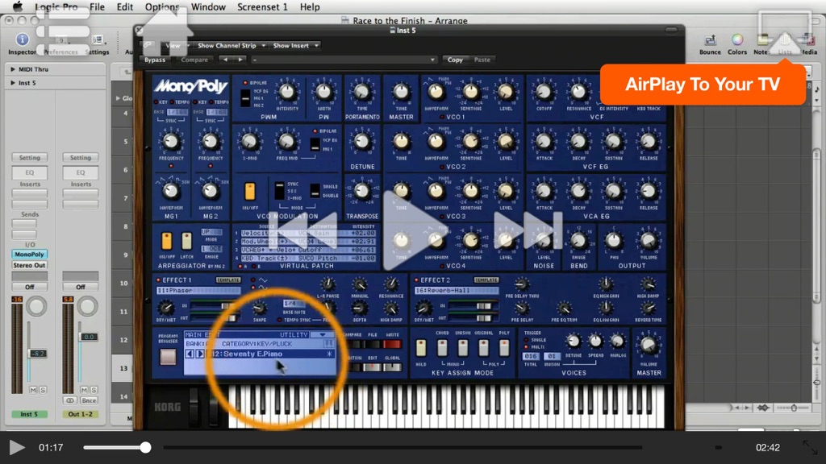
Task: Click the Edit page button
Action: [373, 367]
